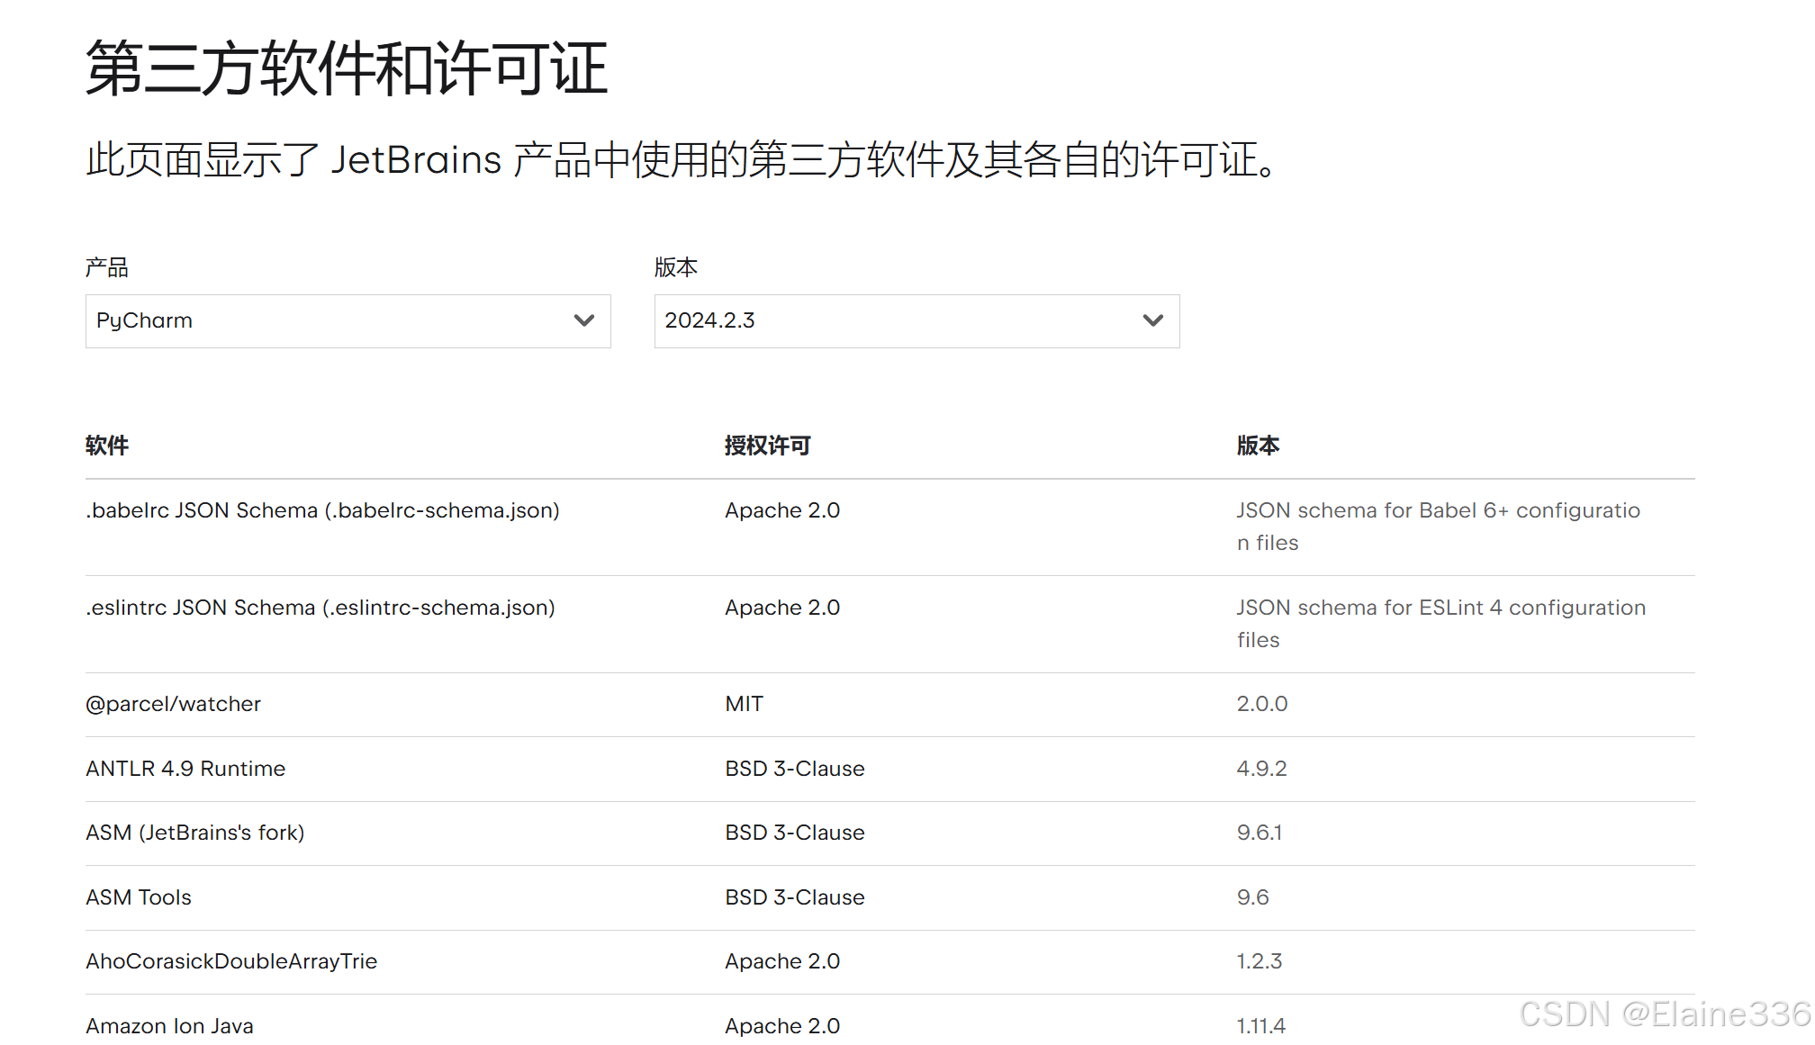This screenshot has width=1815, height=1045.
Task: Open the 2024.2.3 version dropdown
Action: [x=916, y=321]
